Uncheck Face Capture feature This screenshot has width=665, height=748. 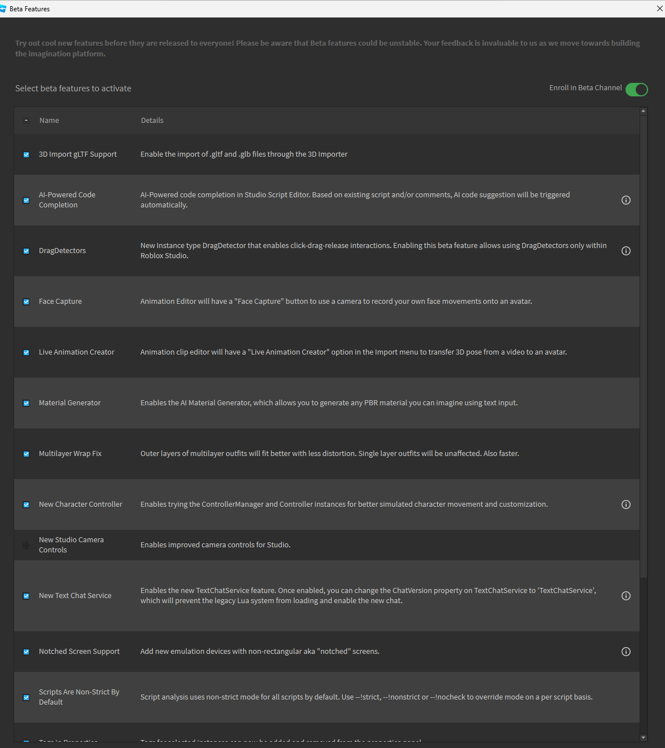tap(26, 302)
